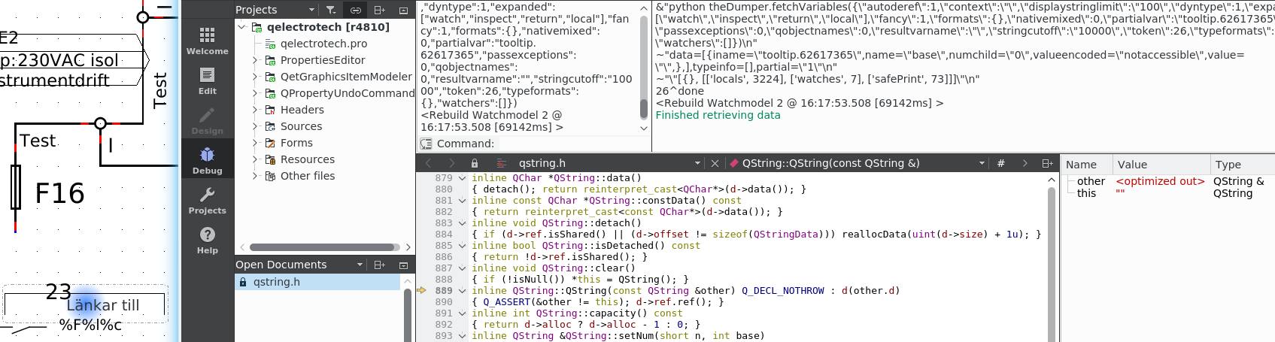The height and width of the screenshot is (342, 1275).
Task: Switch to Edit mode
Action: click(x=207, y=80)
